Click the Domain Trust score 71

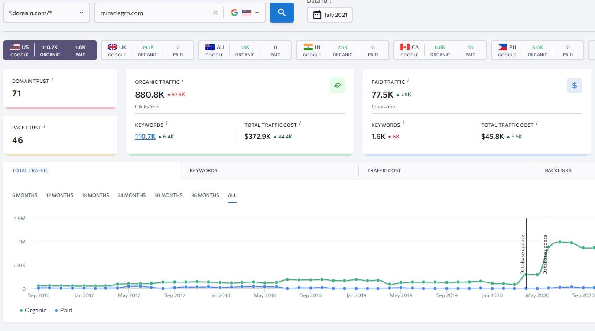[16, 93]
